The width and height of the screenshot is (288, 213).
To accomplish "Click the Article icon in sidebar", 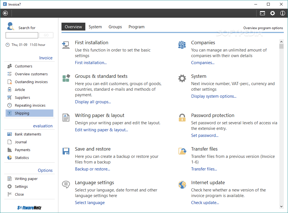I will pos(10,90).
